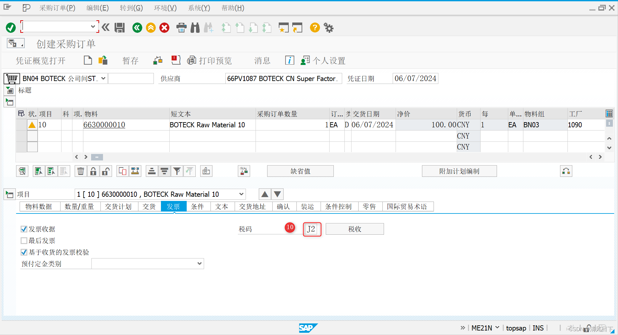
Task: Click the Other Purchase Order icon
Action: (x=103, y=60)
